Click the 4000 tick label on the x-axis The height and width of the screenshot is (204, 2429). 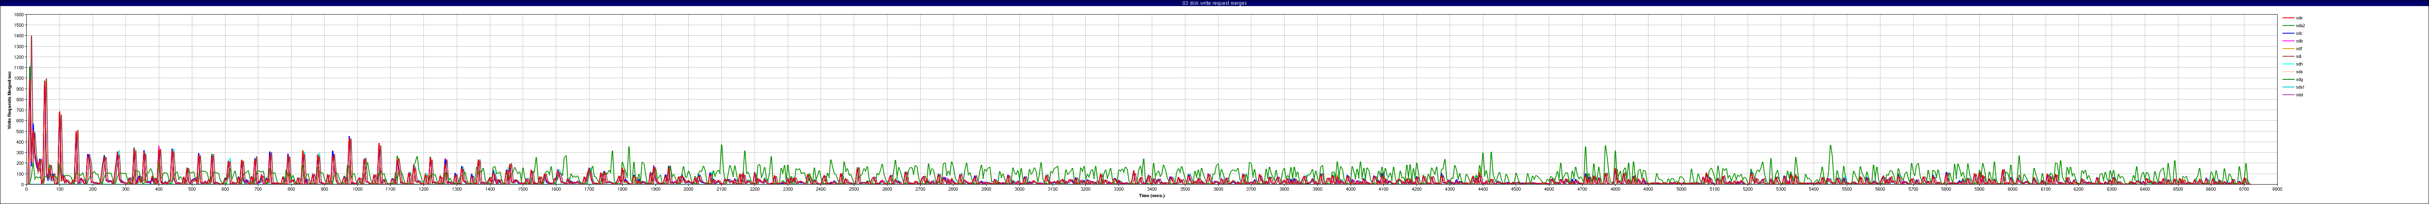point(1350,190)
